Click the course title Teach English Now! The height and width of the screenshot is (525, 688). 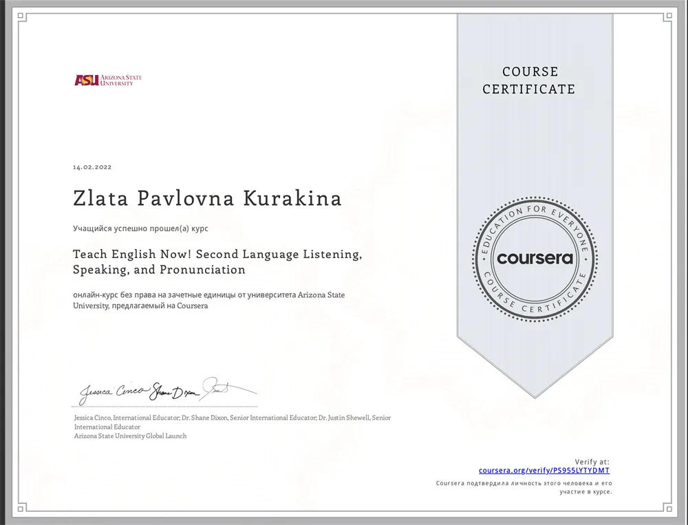217,261
